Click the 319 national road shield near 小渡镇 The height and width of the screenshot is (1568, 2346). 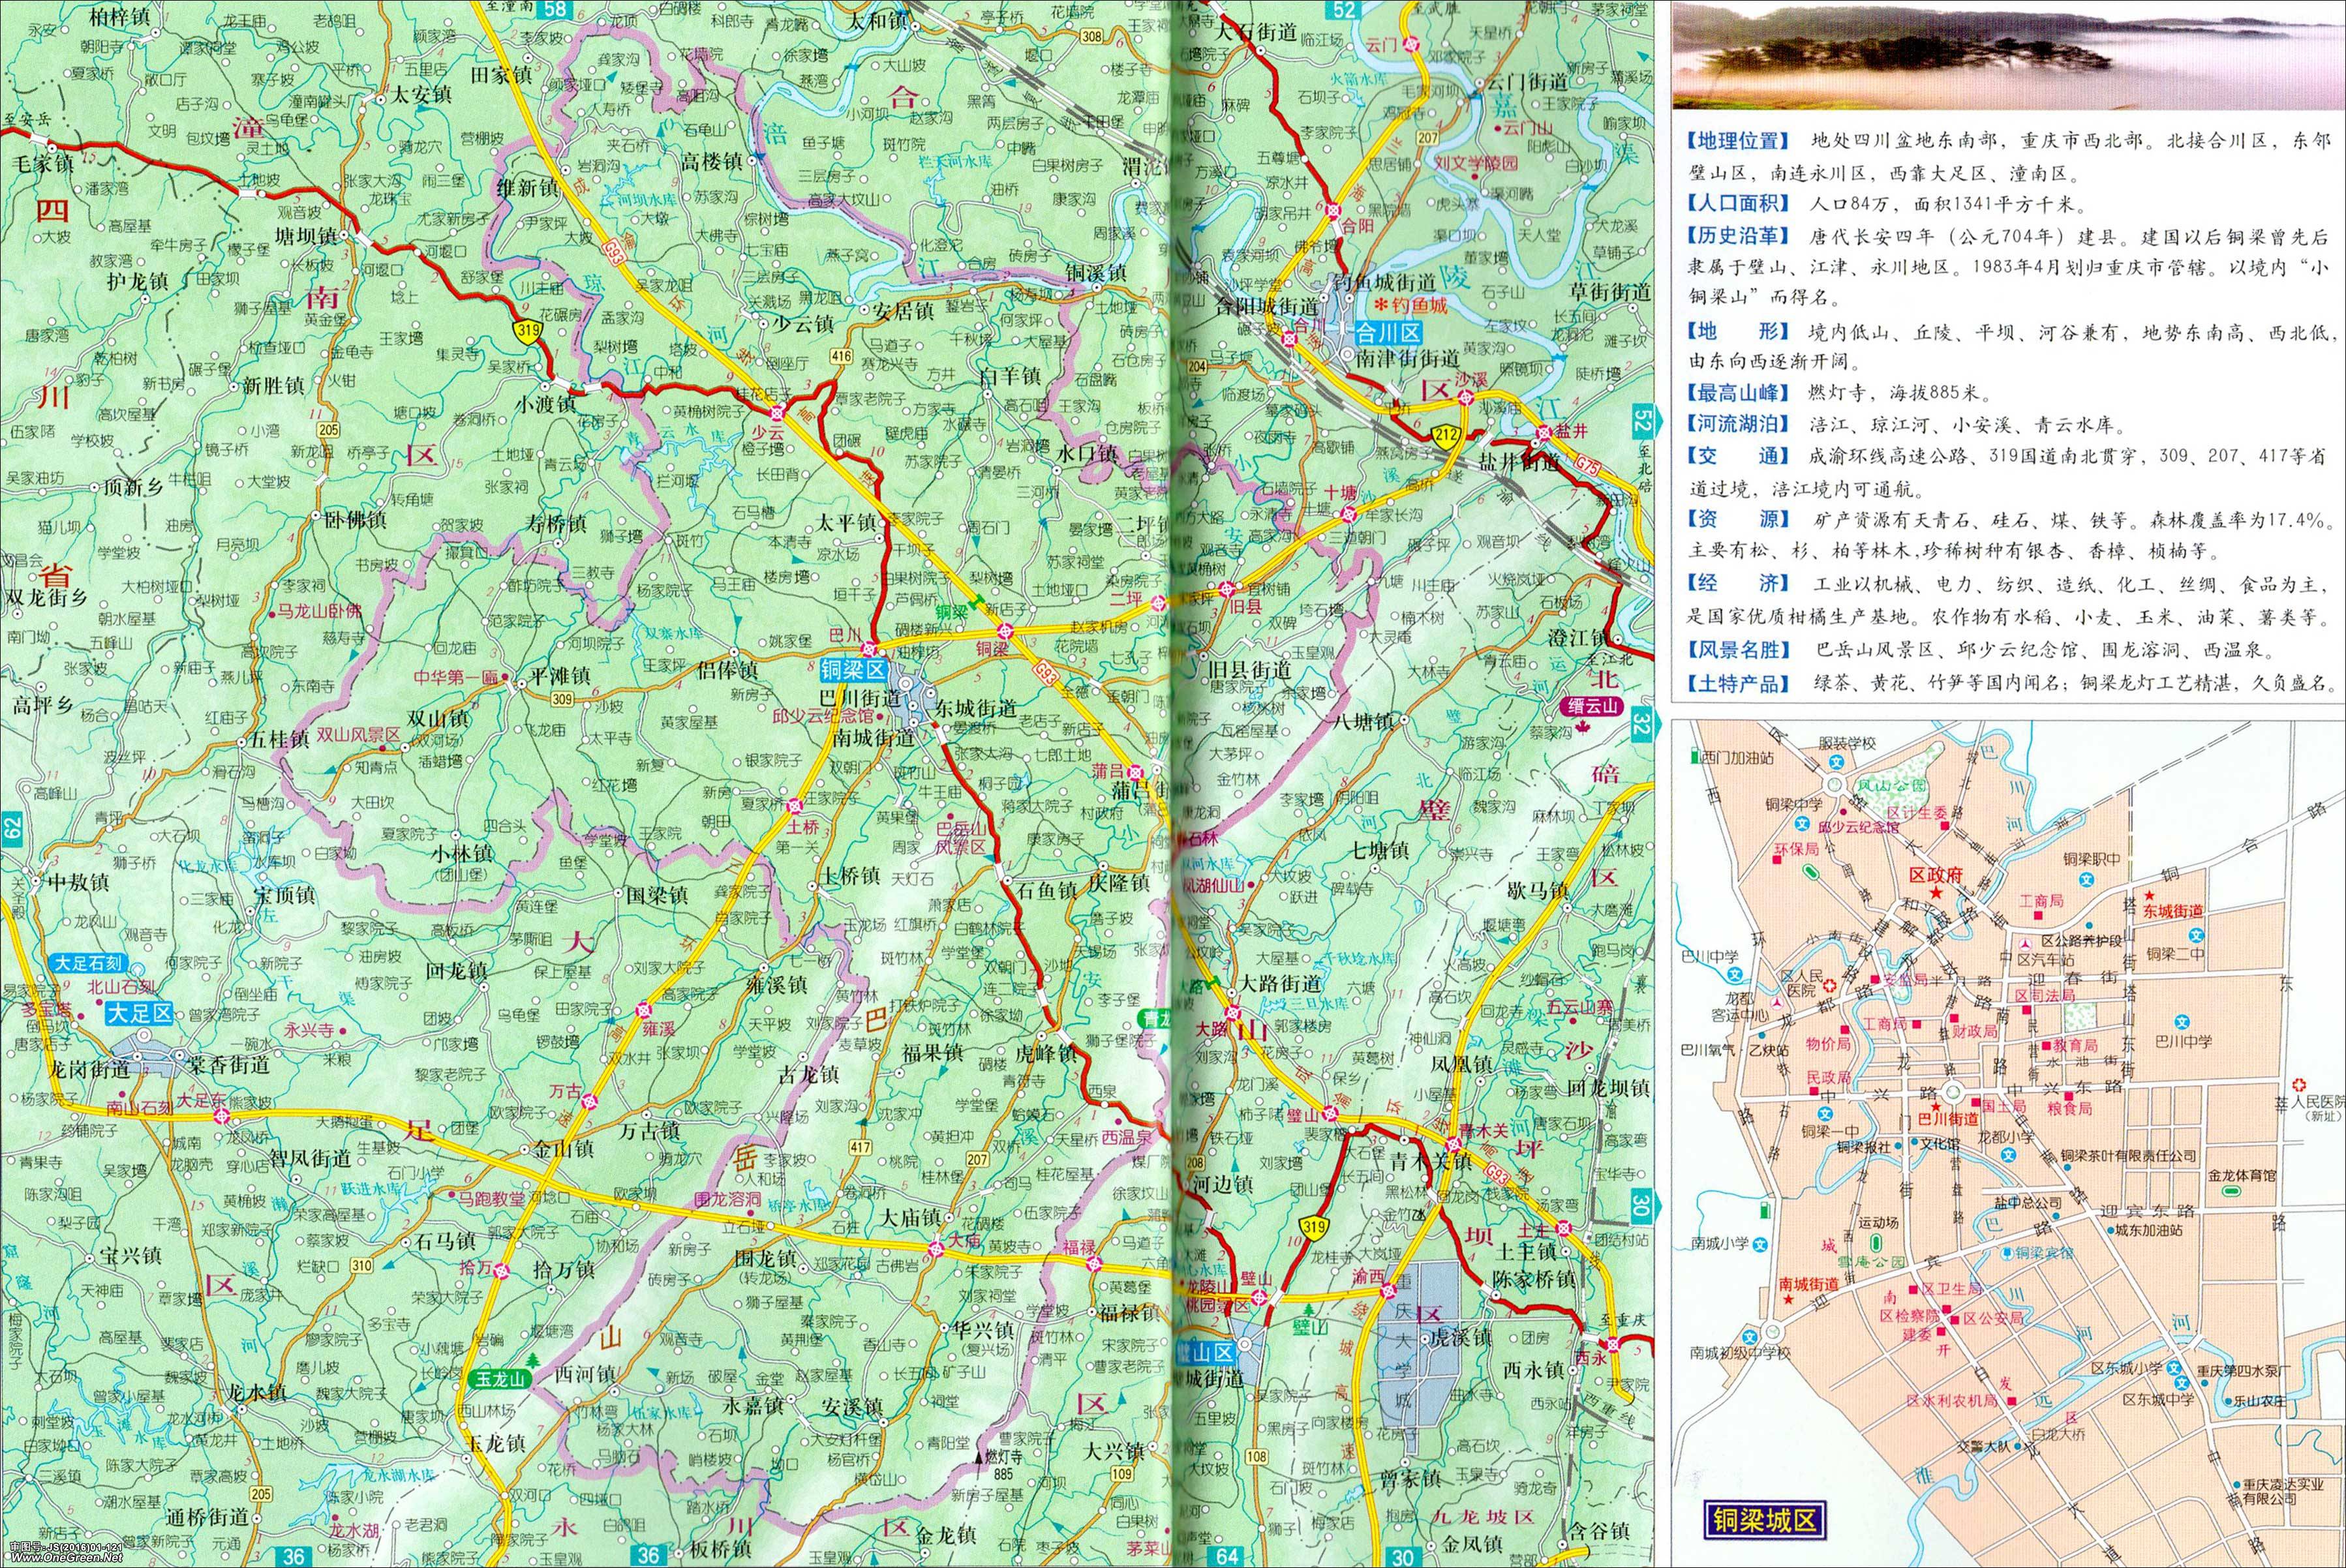[x=527, y=332]
